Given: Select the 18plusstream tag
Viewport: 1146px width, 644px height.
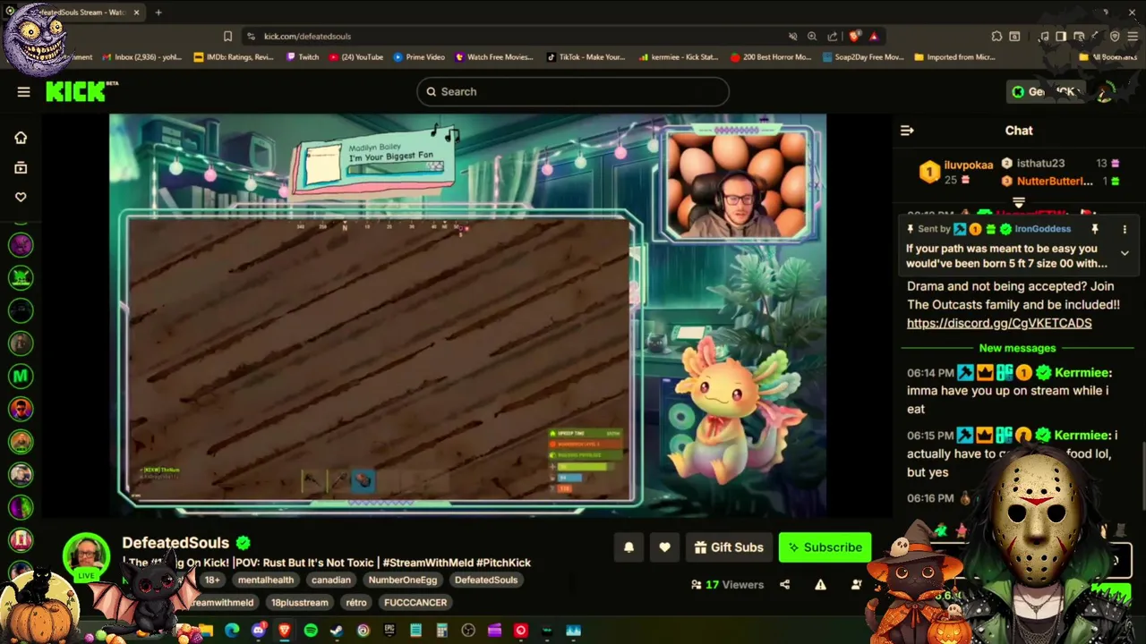Looking at the screenshot, I should [x=300, y=602].
